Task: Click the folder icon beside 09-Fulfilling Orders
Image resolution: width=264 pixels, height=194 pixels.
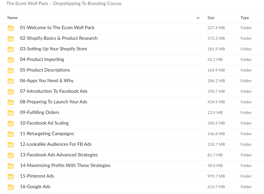Action: click(x=11, y=112)
